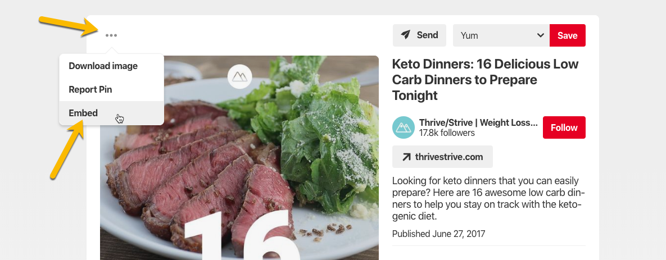Image resolution: width=666 pixels, height=260 pixels.
Task: Click the keto dinners description paragraph
Action: click(487, 199)
